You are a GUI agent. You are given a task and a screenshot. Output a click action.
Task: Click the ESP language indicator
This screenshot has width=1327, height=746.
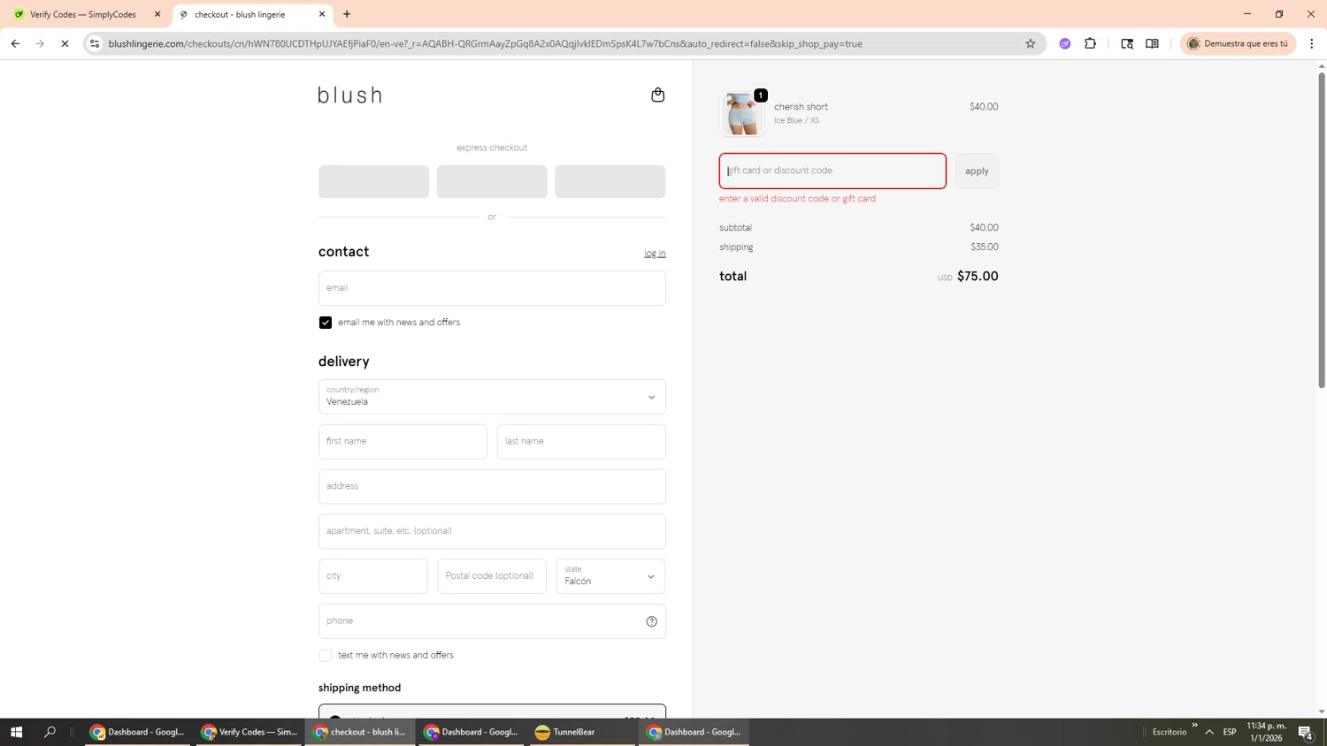1230,732
